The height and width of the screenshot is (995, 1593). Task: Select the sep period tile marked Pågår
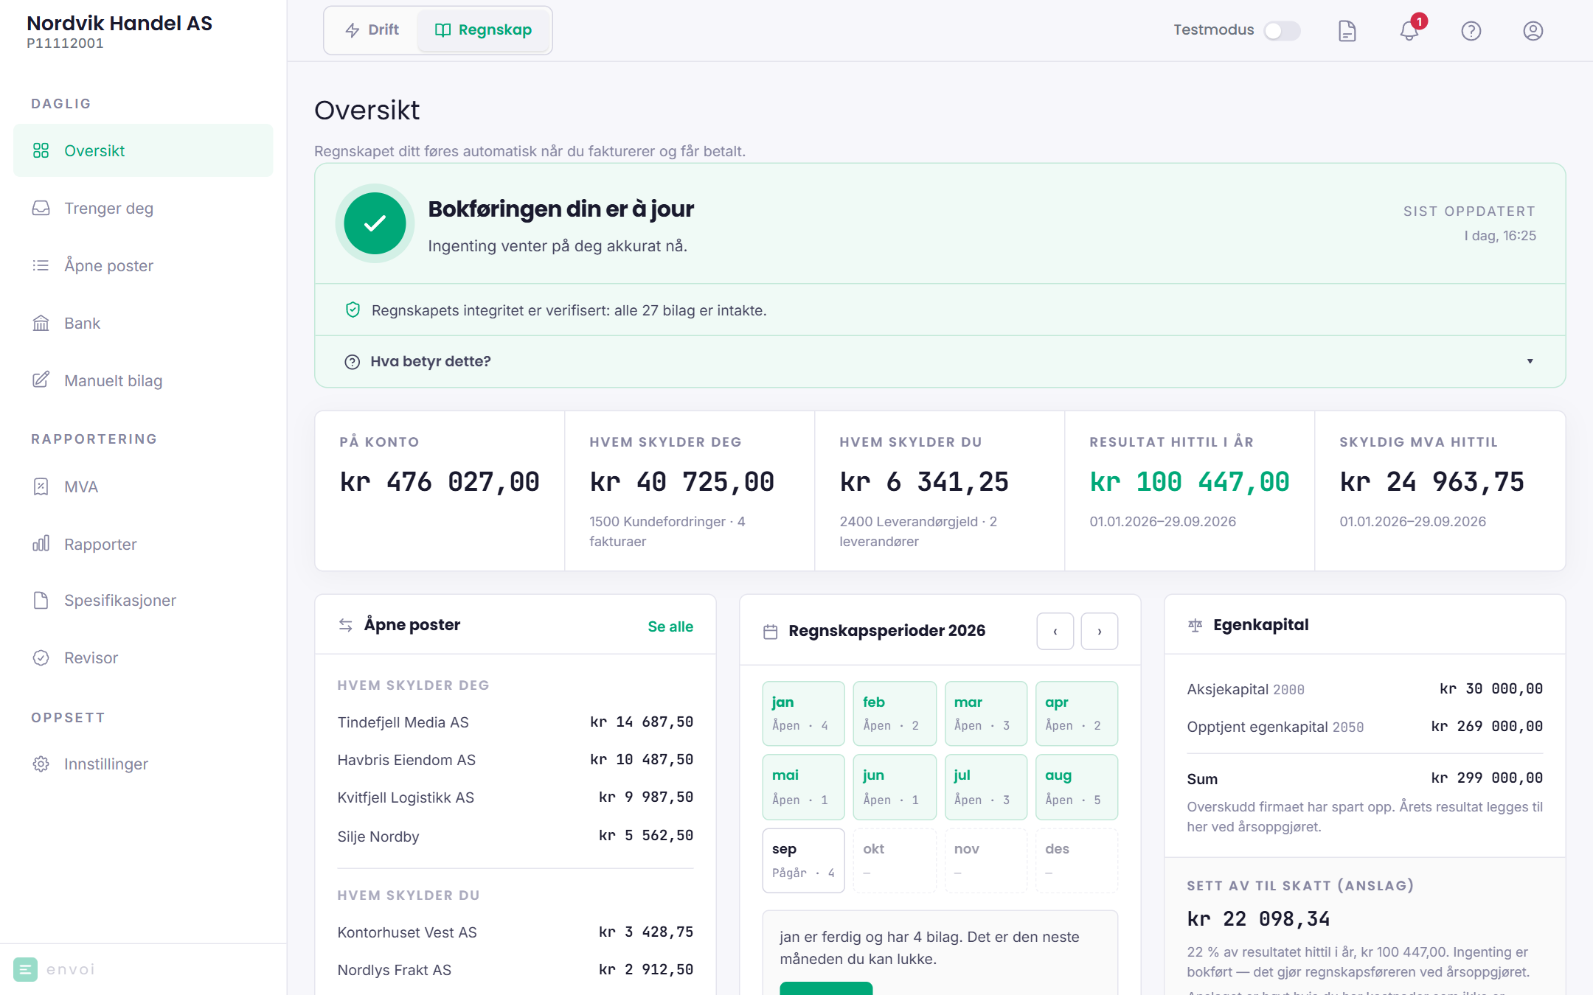click(x=803, y=860)
